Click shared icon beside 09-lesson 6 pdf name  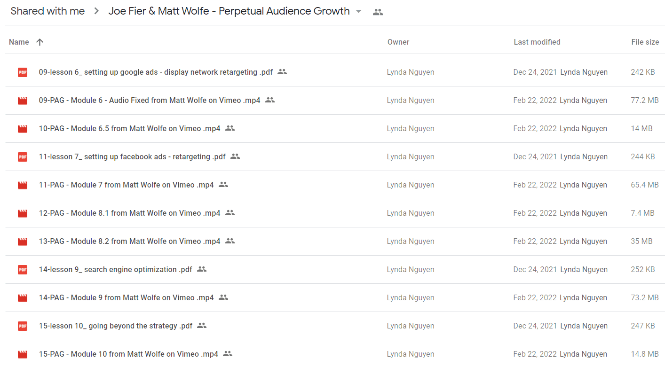pyautogui.click(x=282, y=72)
